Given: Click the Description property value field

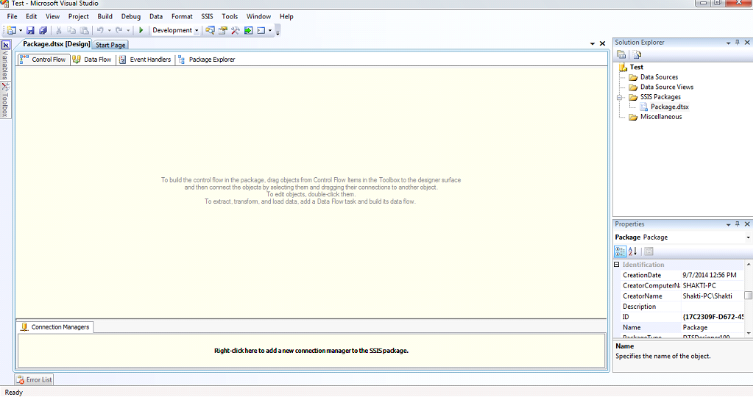Looking at the screenshot, I should click(x=713, y=307).
